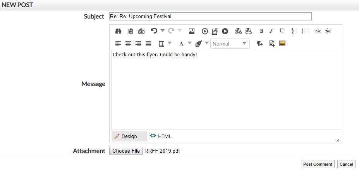Click the Paste from Word icon

[x=131, y=31]
